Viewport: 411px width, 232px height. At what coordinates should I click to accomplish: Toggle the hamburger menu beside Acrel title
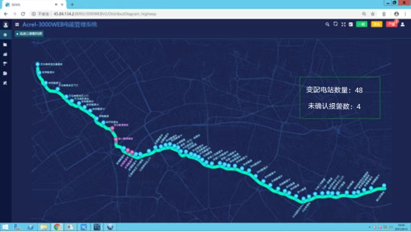tap(17, 24)
